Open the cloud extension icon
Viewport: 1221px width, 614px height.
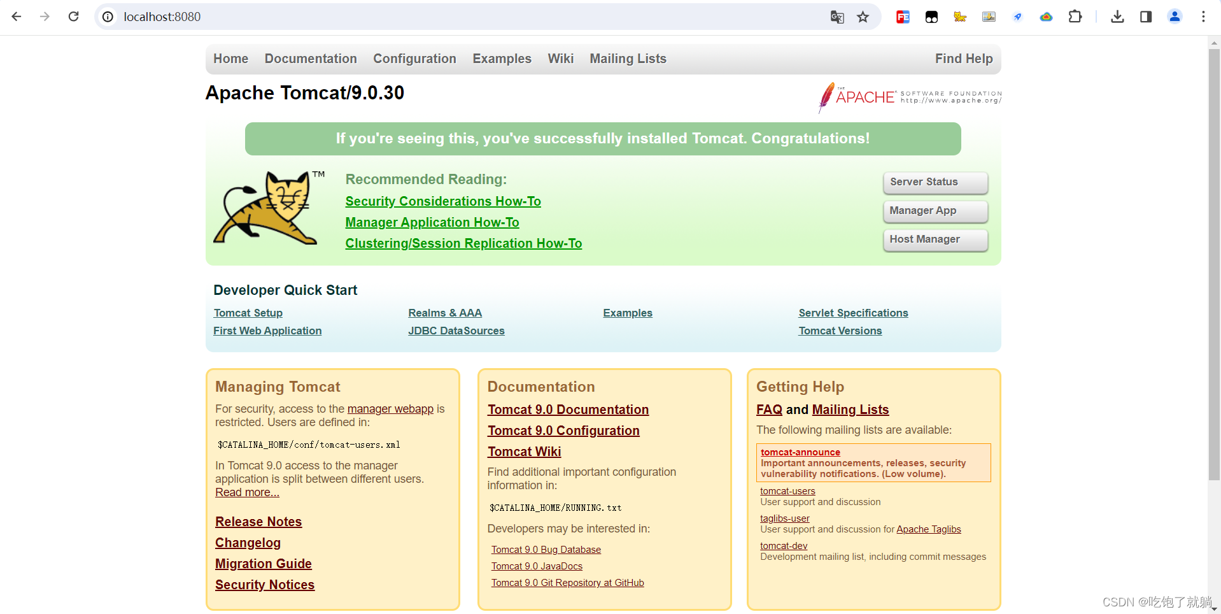tap(1046, 17)
